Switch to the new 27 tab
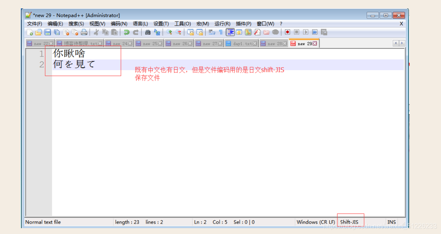Viewport: 441px width, 234px height. 209,43
